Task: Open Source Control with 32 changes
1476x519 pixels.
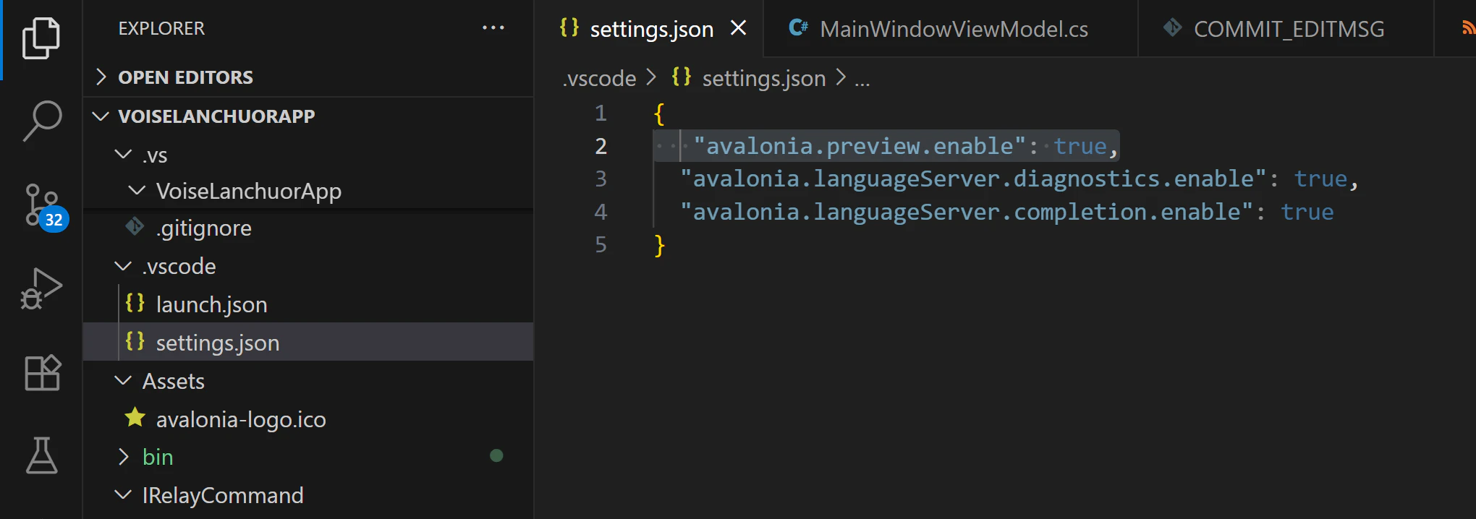Action: pyautogui.click(x=46, y=207)
